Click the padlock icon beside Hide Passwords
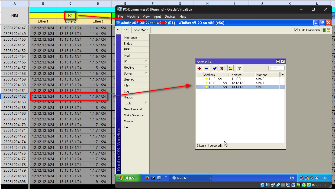Viewport: 335px width, 189px height. pos(328,30)
